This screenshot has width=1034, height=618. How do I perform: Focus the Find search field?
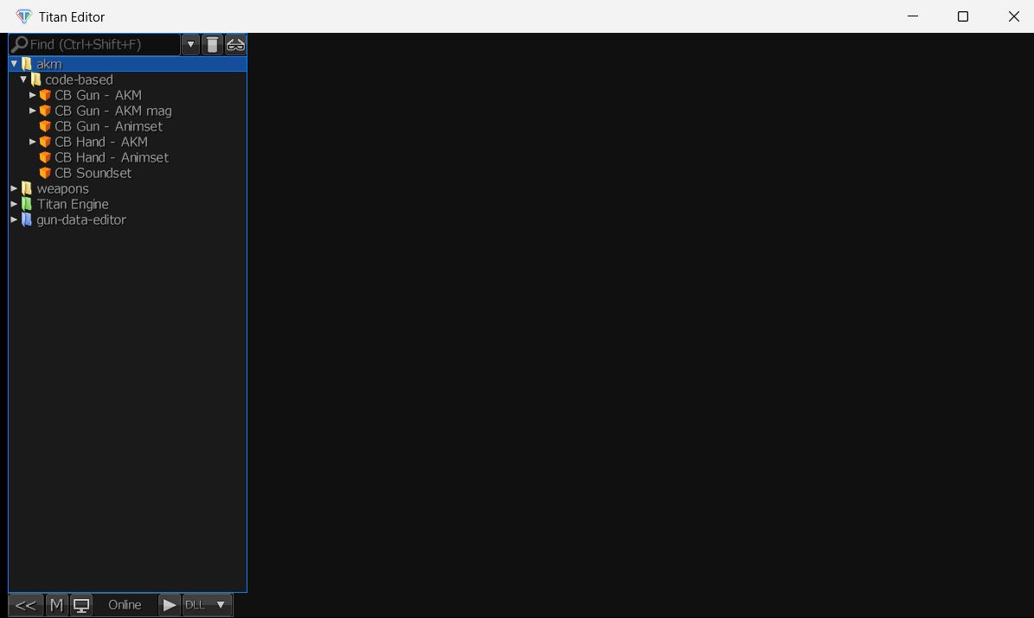(95, 45)
